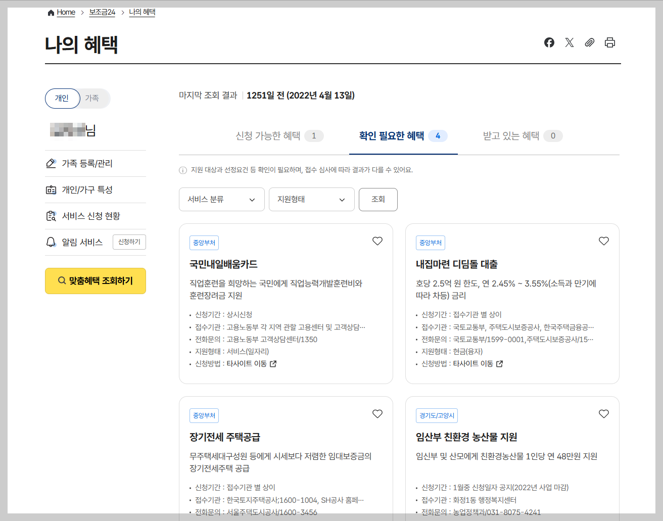
Task: Click pencil icon beside 가족 등록/관리
Action: coord(51,163)
